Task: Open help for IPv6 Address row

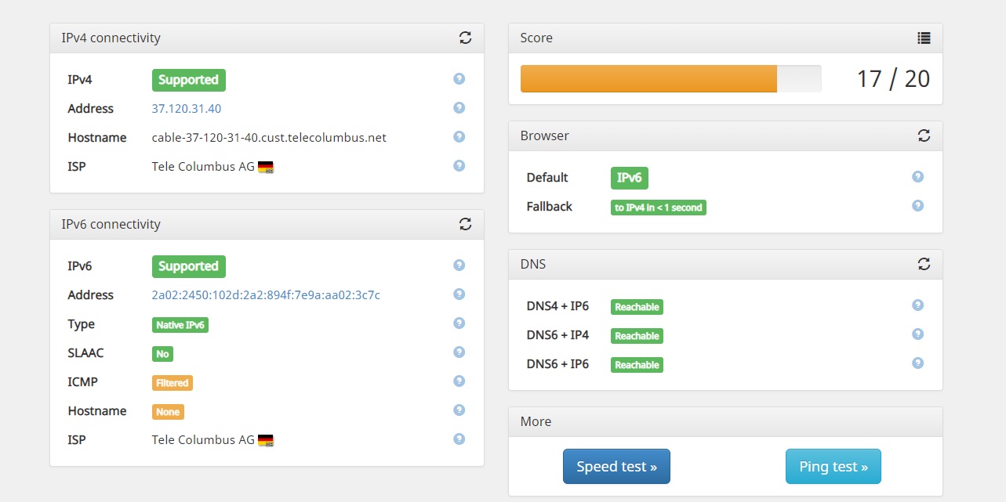Action: pos(459,294)
